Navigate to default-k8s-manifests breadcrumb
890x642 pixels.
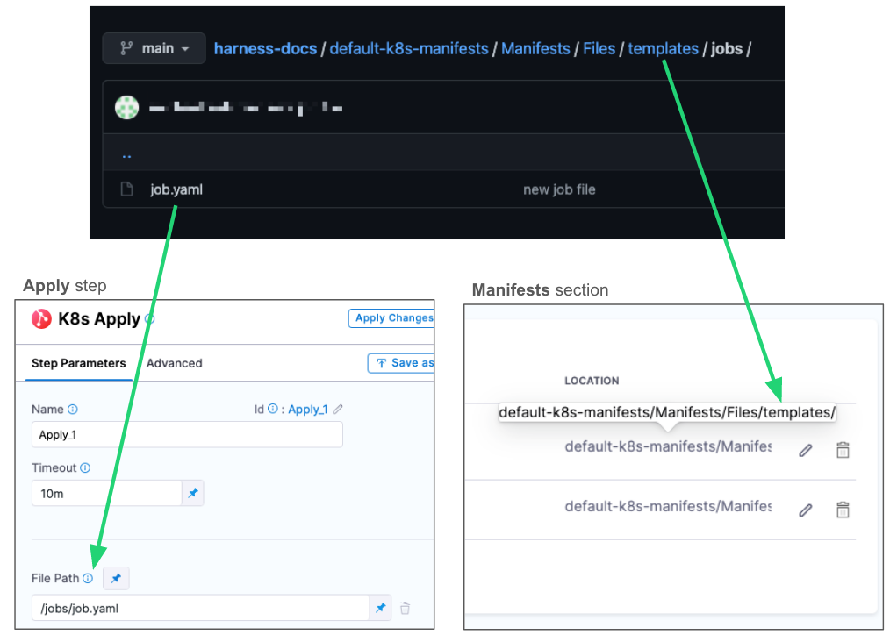pos(408,48)
